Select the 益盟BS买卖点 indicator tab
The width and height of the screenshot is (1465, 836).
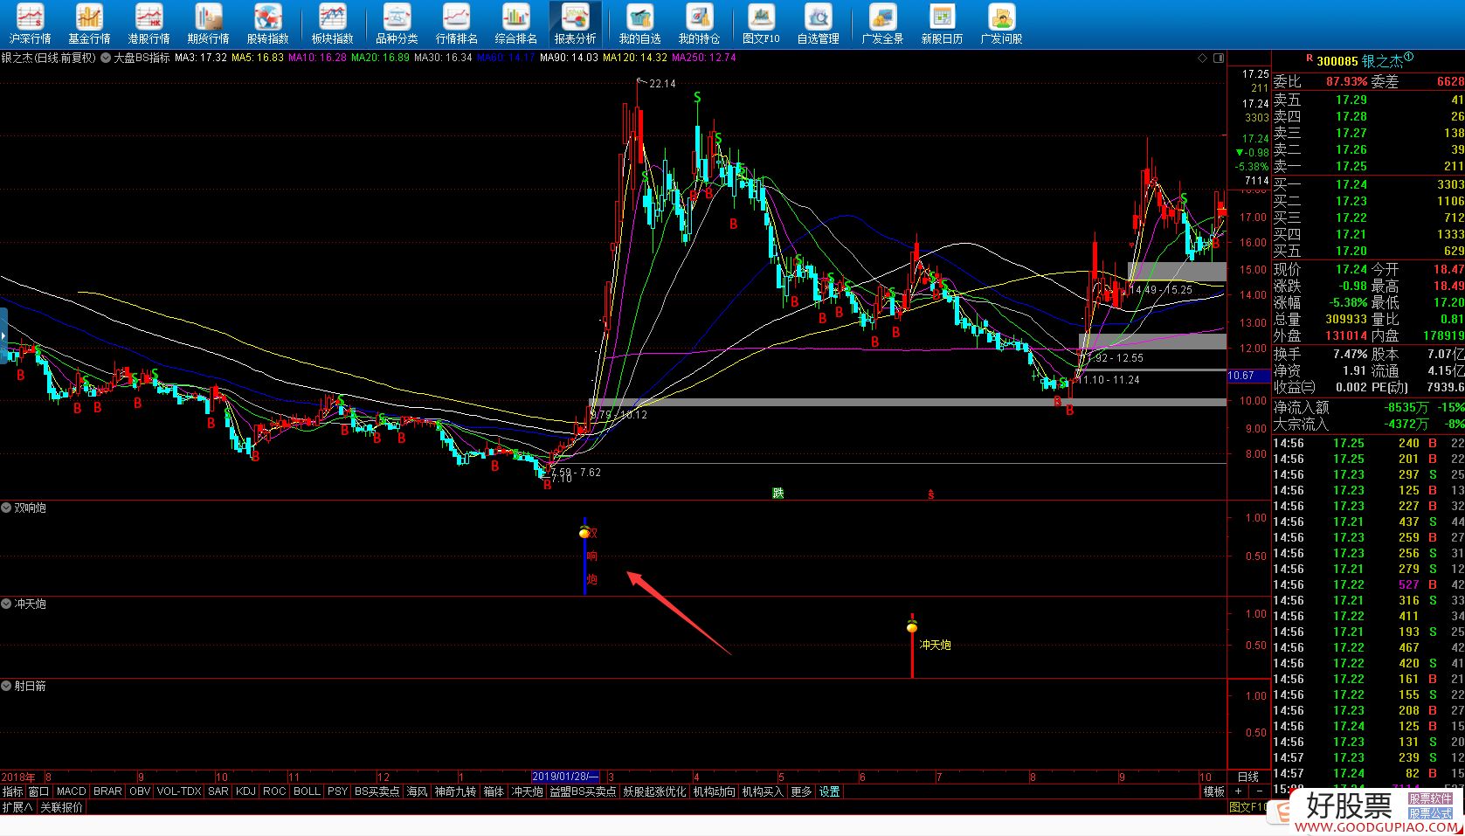tap(583, 791)
